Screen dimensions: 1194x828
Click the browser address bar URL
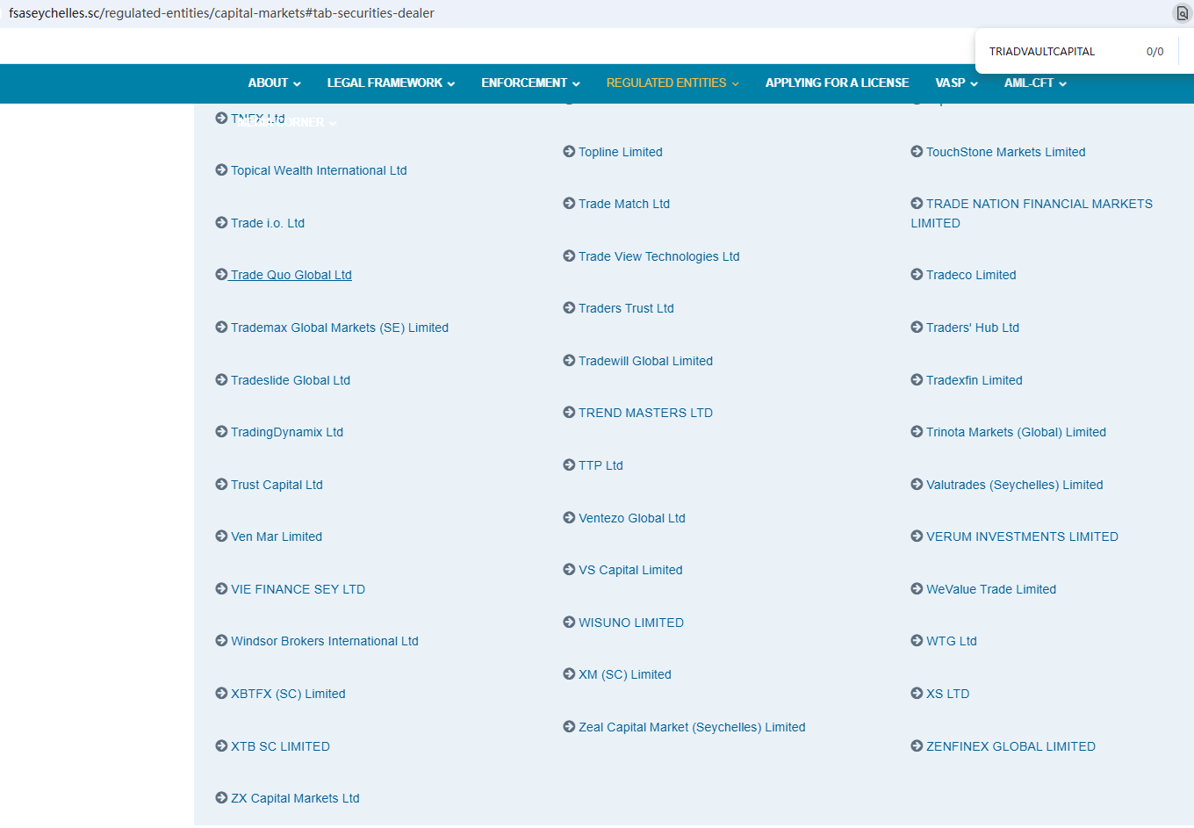(x=221, y=13)
